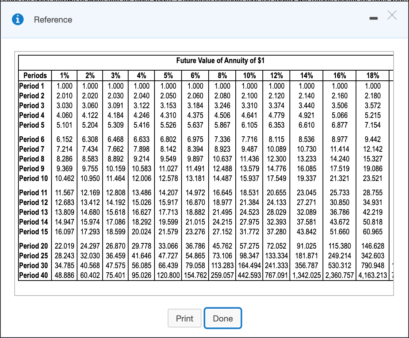The image size is (409, 338).
Task: Click the minimize dash icon
Action: pyautogui.click(x=373, y=18)
